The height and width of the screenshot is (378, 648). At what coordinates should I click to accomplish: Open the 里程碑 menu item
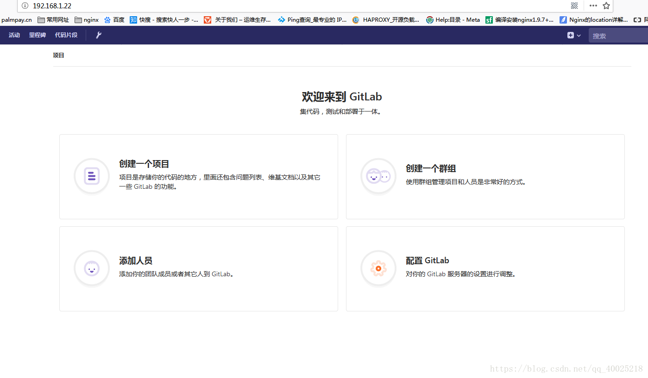tap(38, 35)
